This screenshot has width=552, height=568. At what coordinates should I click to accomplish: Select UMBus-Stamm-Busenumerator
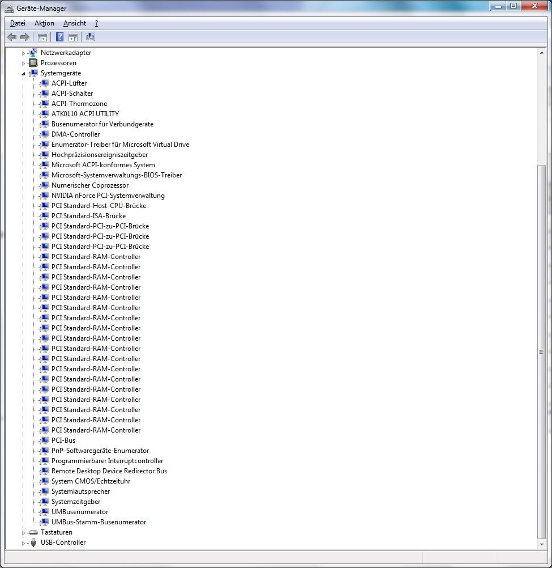tap(99, 522)
